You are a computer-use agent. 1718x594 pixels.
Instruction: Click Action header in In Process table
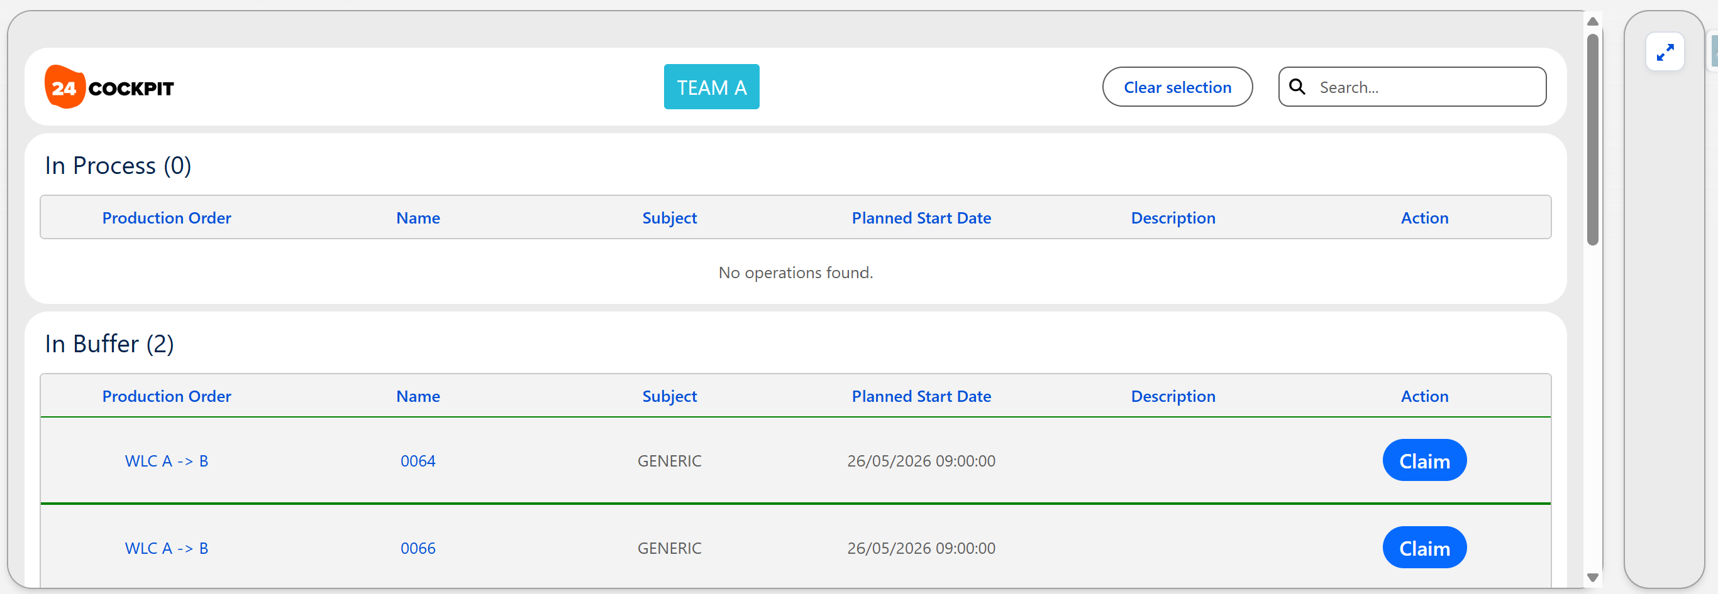point(1424,218)
